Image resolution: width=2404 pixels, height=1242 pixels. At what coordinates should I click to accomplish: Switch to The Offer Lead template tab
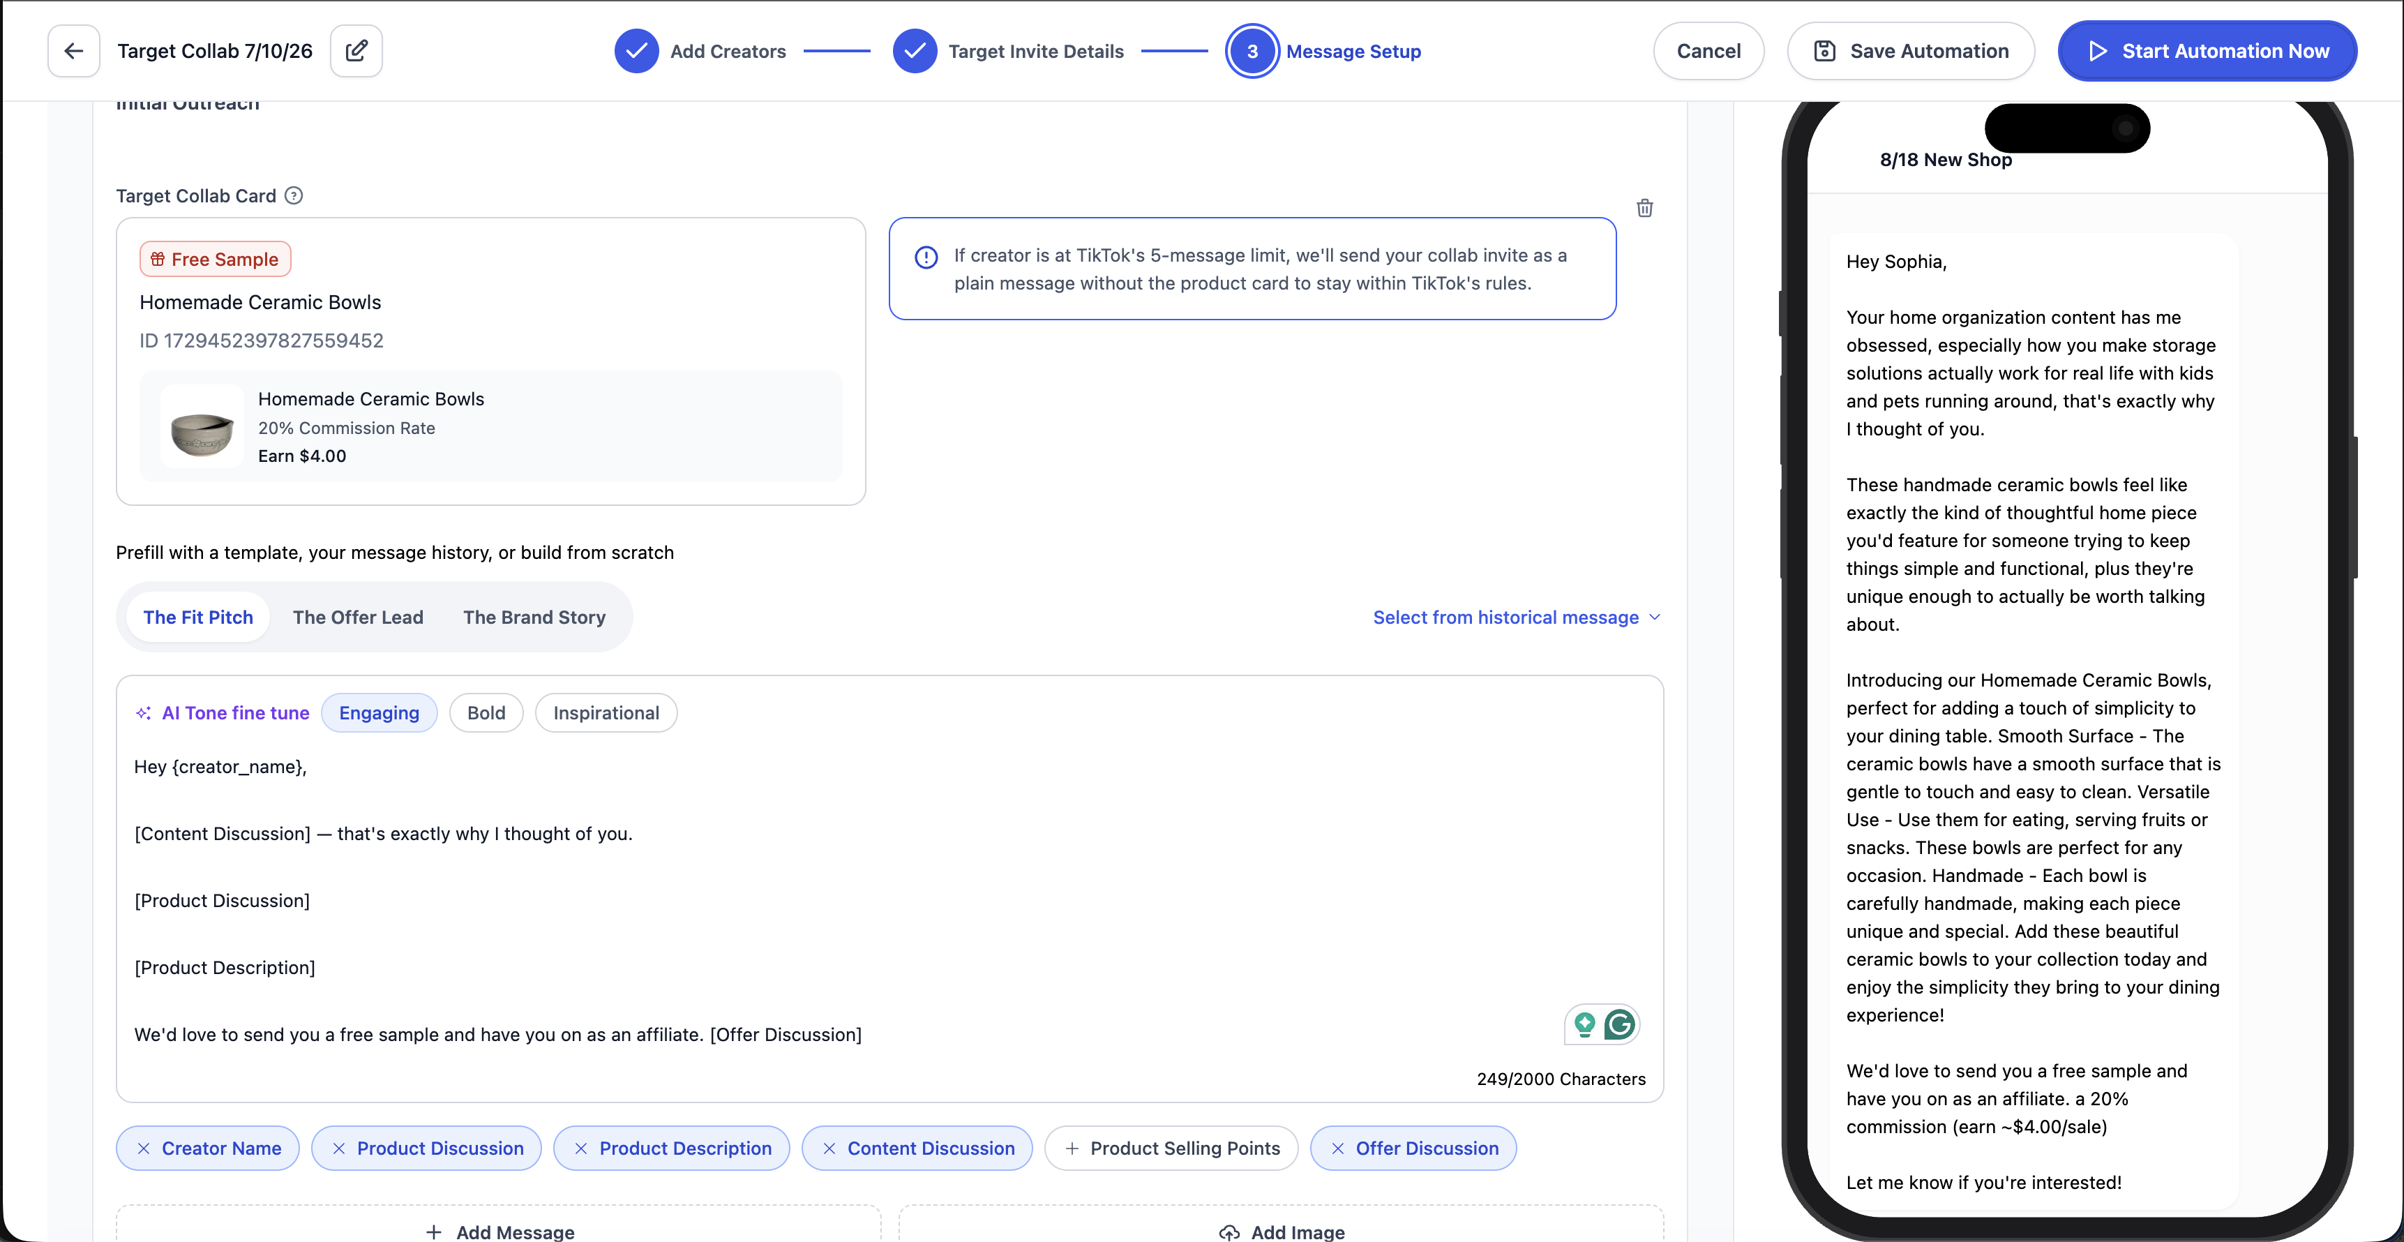(x=359, y=617)
